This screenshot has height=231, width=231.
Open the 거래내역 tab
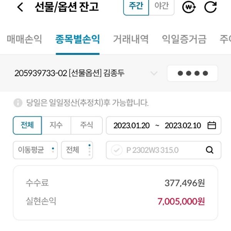coord(131,39)
